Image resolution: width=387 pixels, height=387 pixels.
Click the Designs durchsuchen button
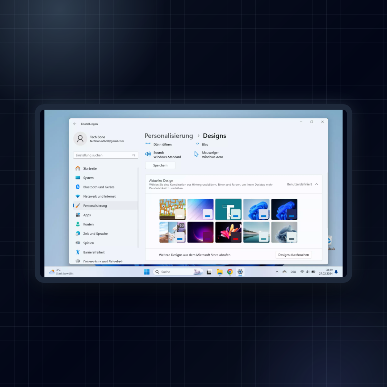click(x=293, y=255)
